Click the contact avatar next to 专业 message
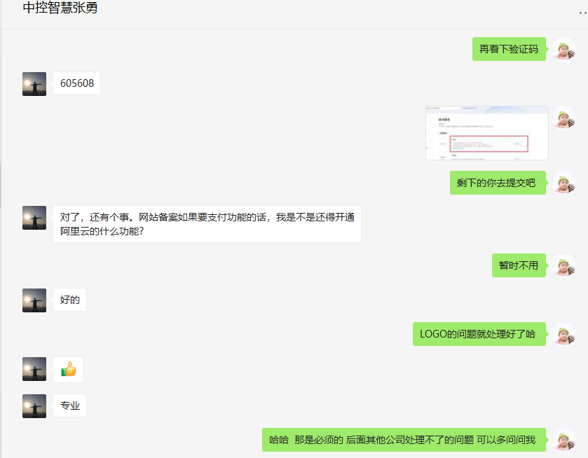This screenshot has width=588, height=458. pos(34,405)
